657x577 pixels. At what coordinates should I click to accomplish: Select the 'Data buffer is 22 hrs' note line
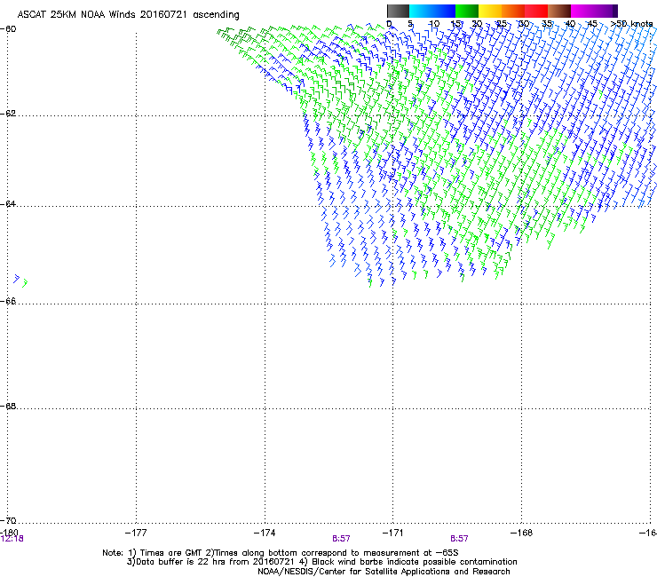click(321, 562)
